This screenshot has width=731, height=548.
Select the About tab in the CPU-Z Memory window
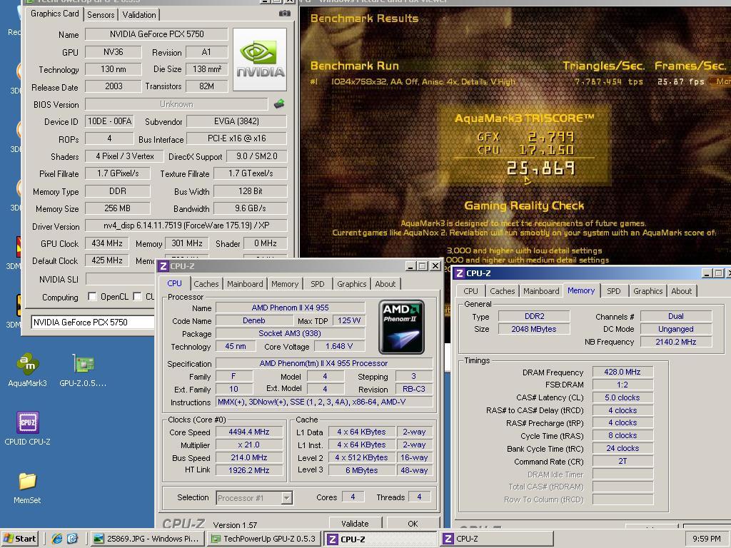point(682,291)
